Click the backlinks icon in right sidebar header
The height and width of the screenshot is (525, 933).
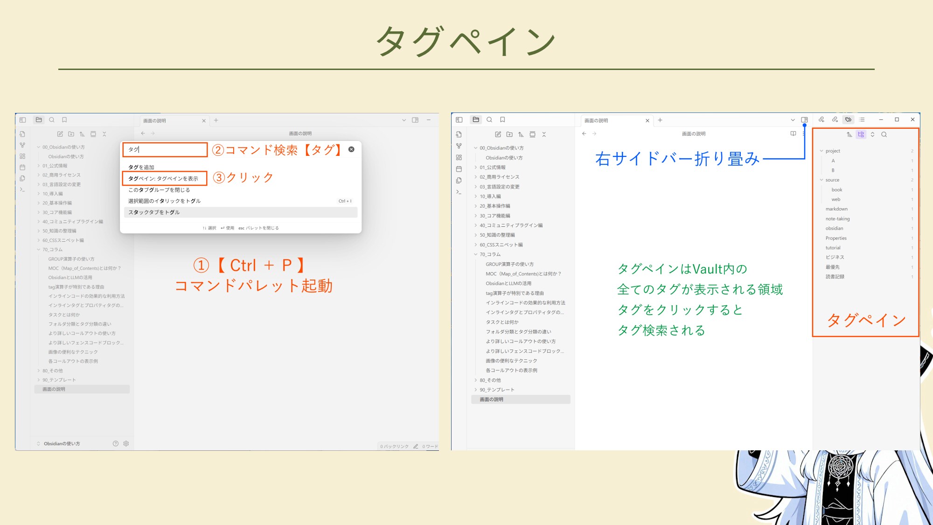[822, 120]
